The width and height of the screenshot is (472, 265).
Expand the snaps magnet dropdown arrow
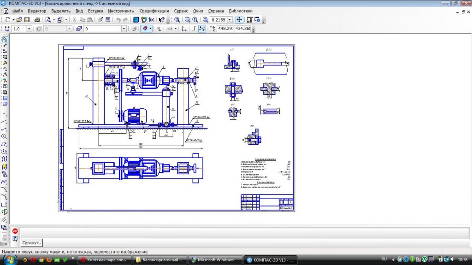pyautogui.click(x=151, y=29)
